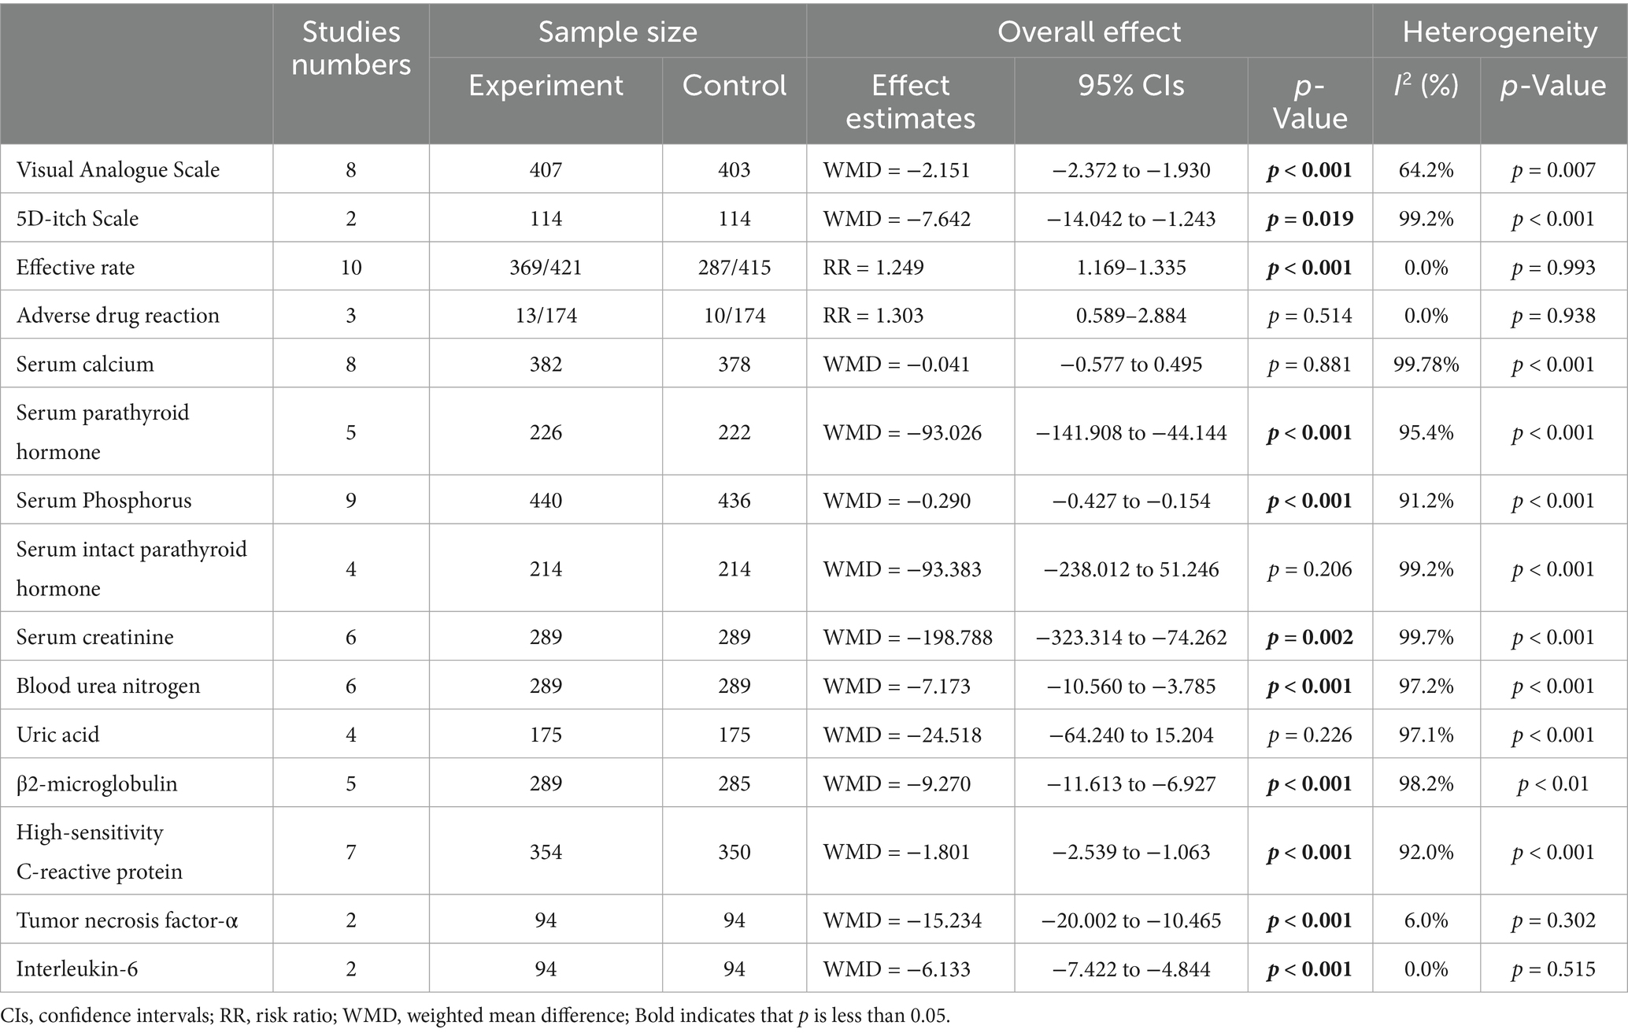Viewport: 1628px width, 1033px height.
Task: Select the "Interleukin-6" row label
Action: point(77,968)
